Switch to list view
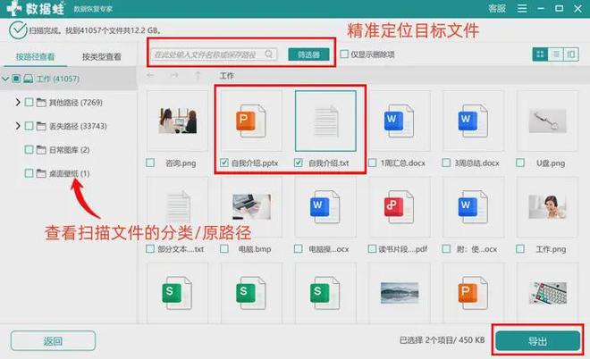Image resolution: width=590 pixels, height=359 pixels. [x=555, y=54]
